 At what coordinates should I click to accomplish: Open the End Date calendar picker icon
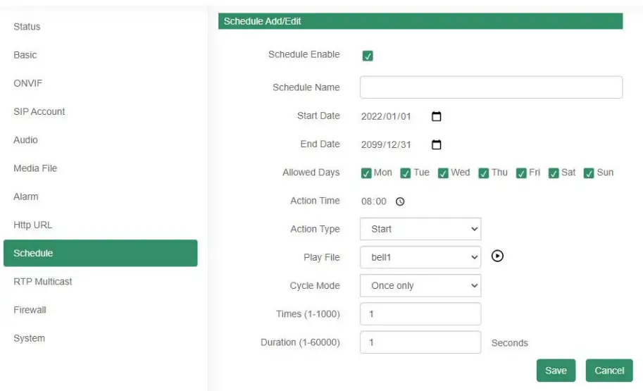(x=436, y=144)
